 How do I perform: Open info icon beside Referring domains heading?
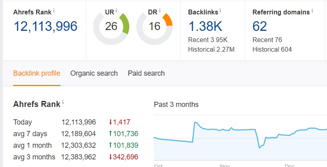click(x=312, y=10)
